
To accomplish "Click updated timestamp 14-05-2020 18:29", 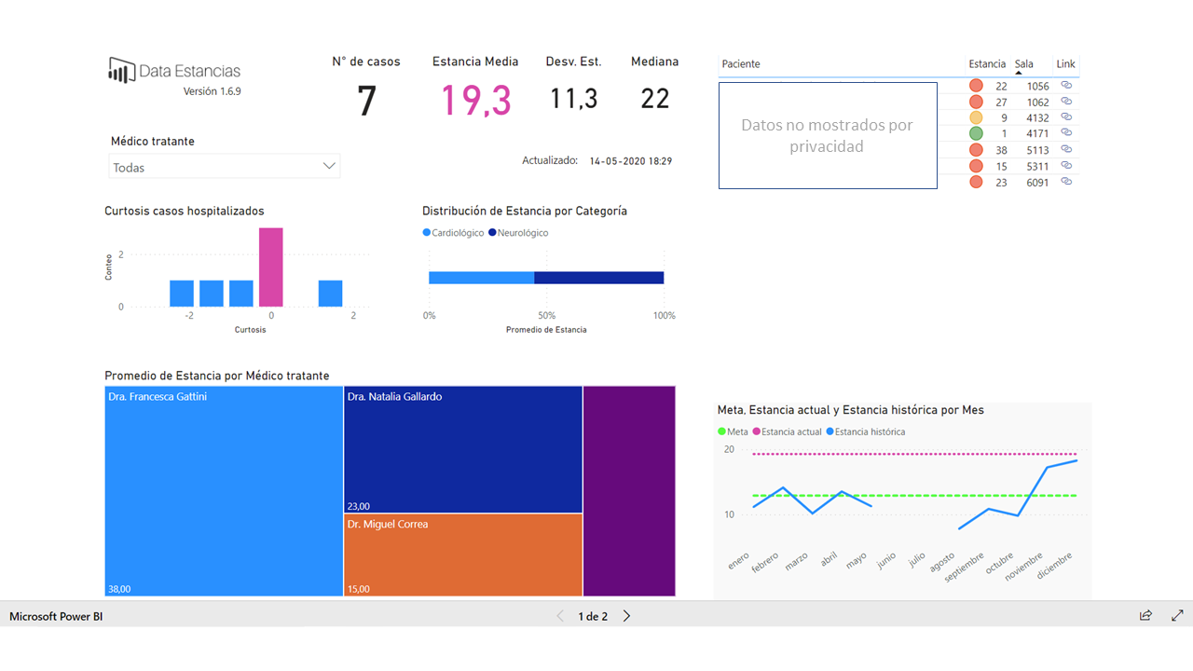I will click(631, 161).
